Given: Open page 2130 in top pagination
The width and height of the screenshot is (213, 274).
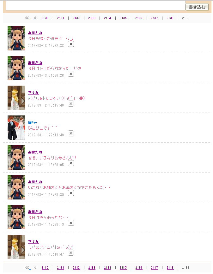Looking at the screenshot, I should (45, 18).
